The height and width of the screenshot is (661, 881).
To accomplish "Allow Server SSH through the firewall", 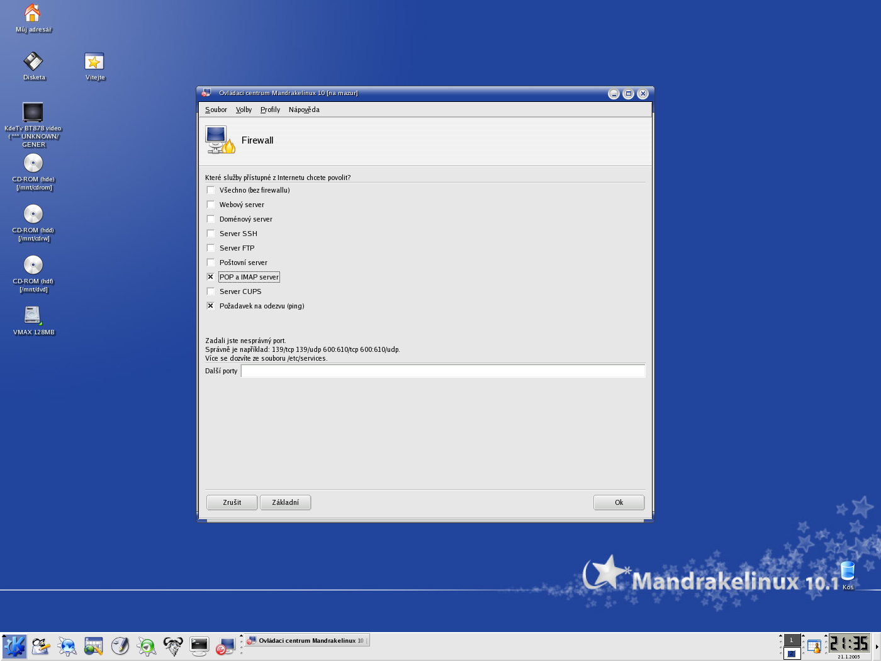I will (211, 234).
